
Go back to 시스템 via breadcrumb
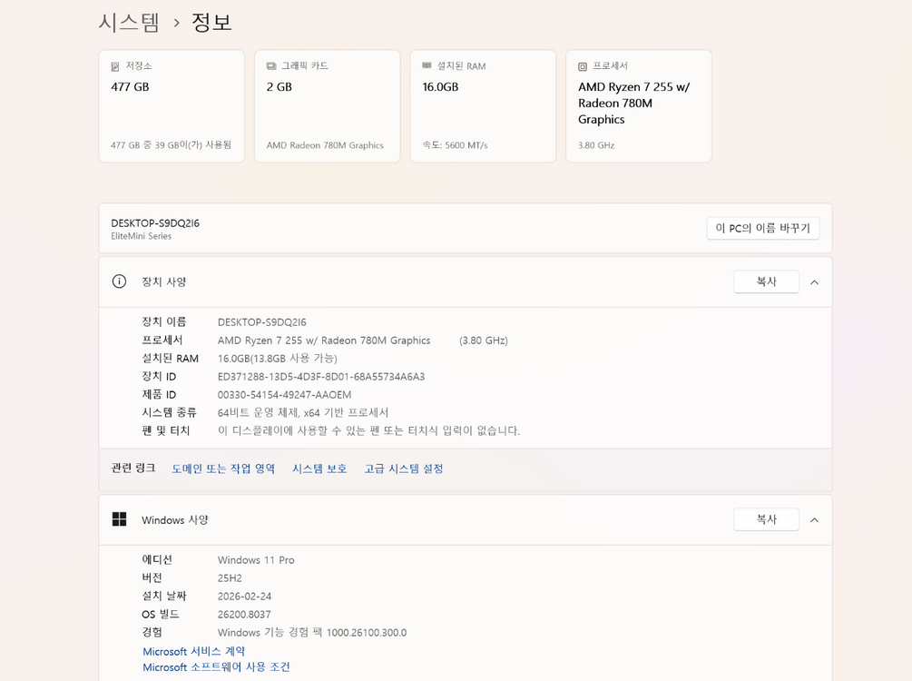click(128, 22)
